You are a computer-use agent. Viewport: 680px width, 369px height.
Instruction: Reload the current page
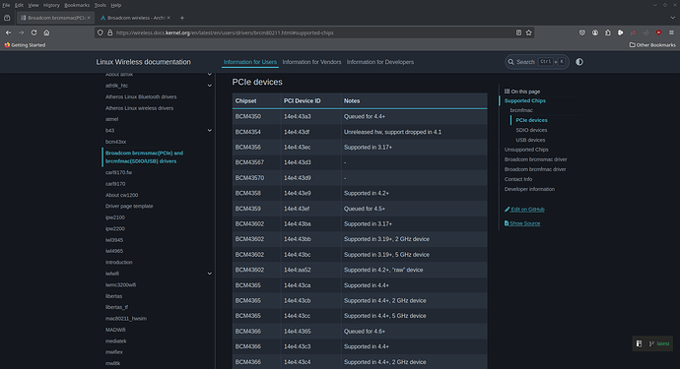(x=34, y=32)
